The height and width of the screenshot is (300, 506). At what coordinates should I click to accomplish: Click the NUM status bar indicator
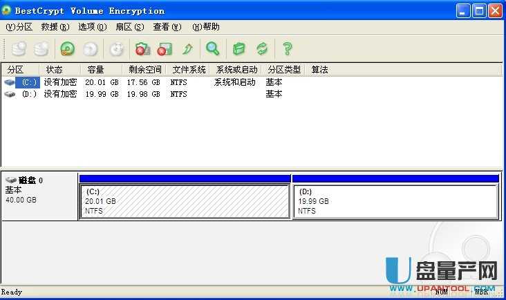tap(442, 292)
